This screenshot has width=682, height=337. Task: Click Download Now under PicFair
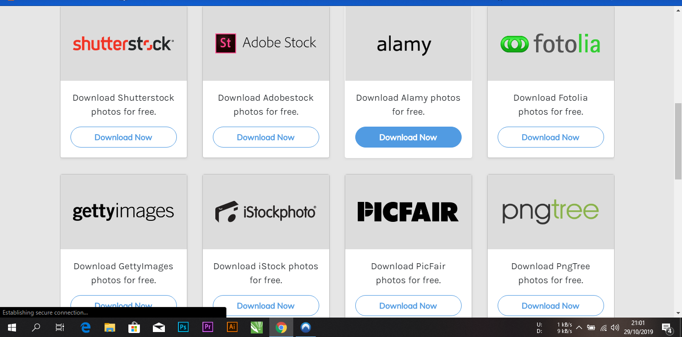pyautogui.click(x=408, y=306)
